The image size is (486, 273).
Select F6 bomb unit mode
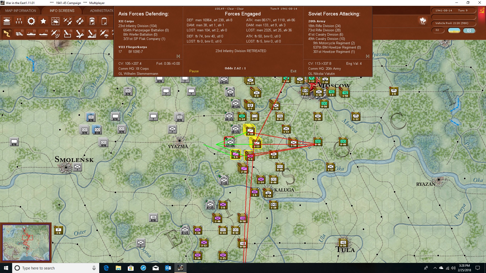pyautogui.click(x=68, y=34)
